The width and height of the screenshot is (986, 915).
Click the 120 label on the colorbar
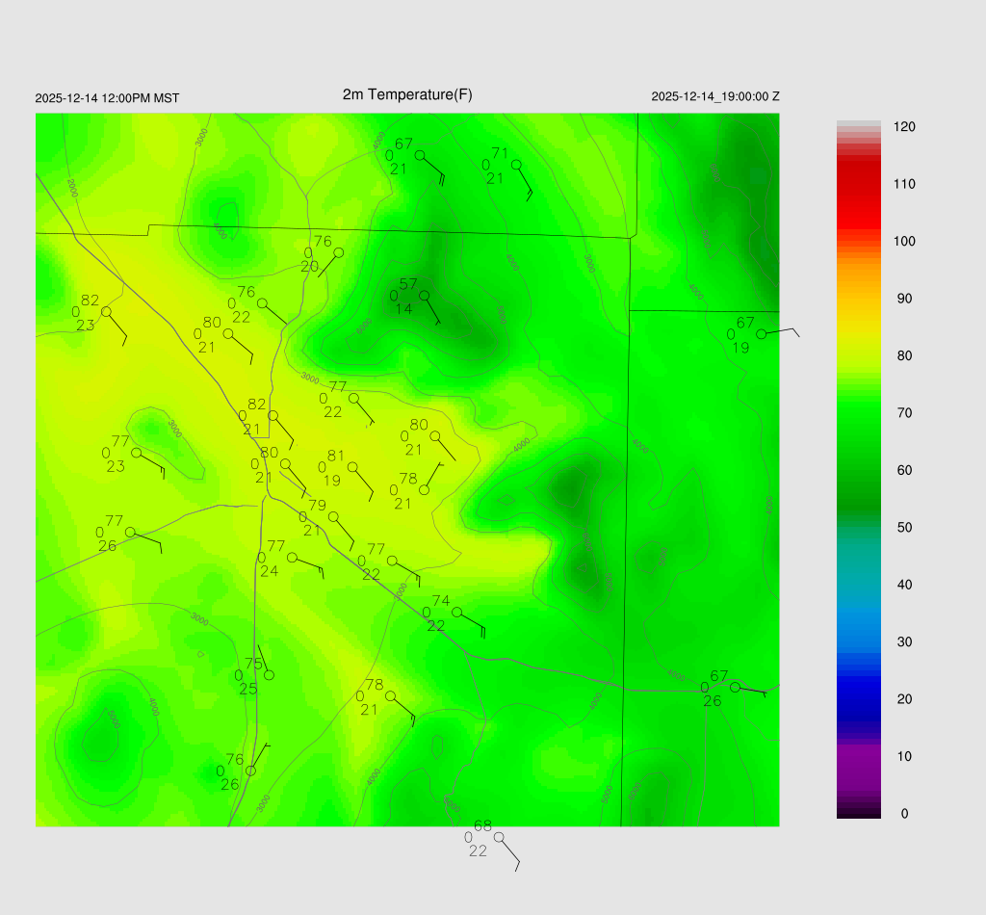pyautogui.click(x=903, y=127)
